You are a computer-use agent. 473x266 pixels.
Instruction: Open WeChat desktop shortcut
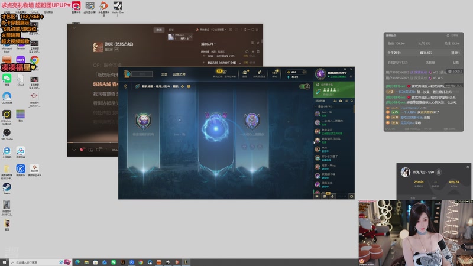pyautogui.click(x=7, y=79)
